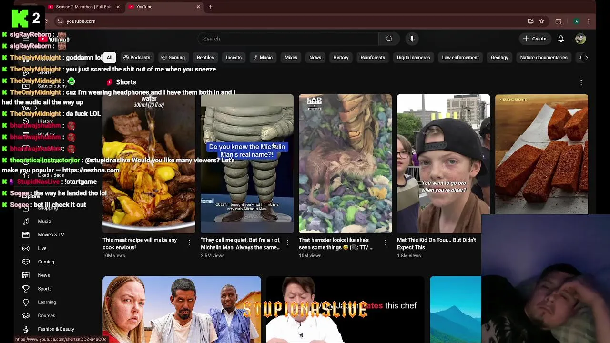Open the notifications bell
Image resolution: width=610 pixels, height=343 pixels.
pos(561,39)
